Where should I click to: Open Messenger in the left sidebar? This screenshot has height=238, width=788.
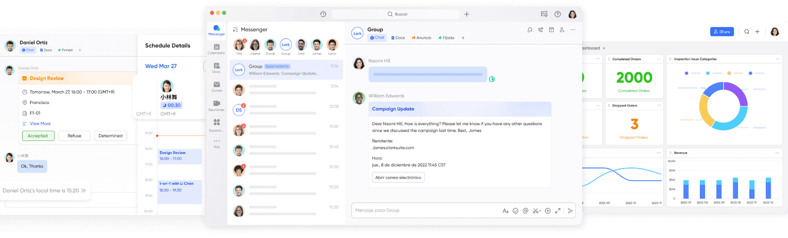tap(216, 30)
